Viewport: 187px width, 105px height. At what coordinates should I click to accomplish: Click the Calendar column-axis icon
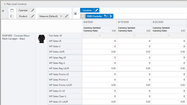[x=12, y=10]
